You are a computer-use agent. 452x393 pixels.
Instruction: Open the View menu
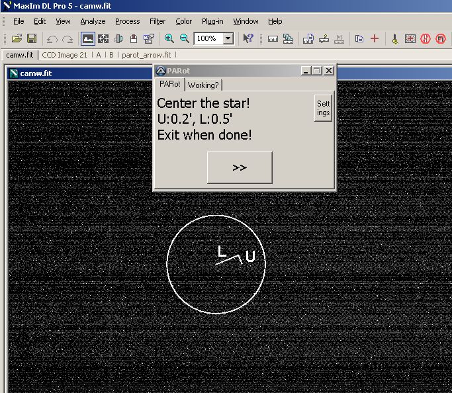(x=63, y=21)
